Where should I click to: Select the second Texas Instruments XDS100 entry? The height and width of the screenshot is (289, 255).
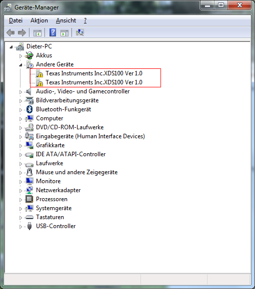pyautogui.click(x=94, y=82)
